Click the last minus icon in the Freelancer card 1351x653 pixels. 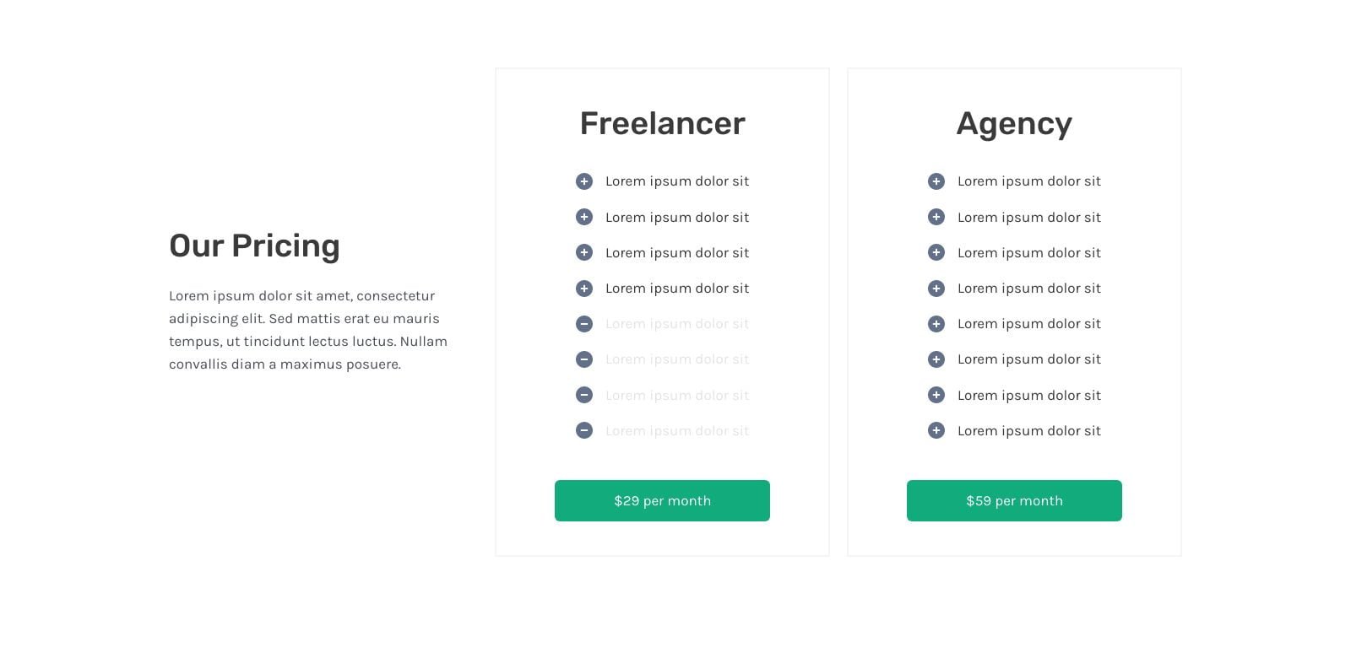point(583,430)
